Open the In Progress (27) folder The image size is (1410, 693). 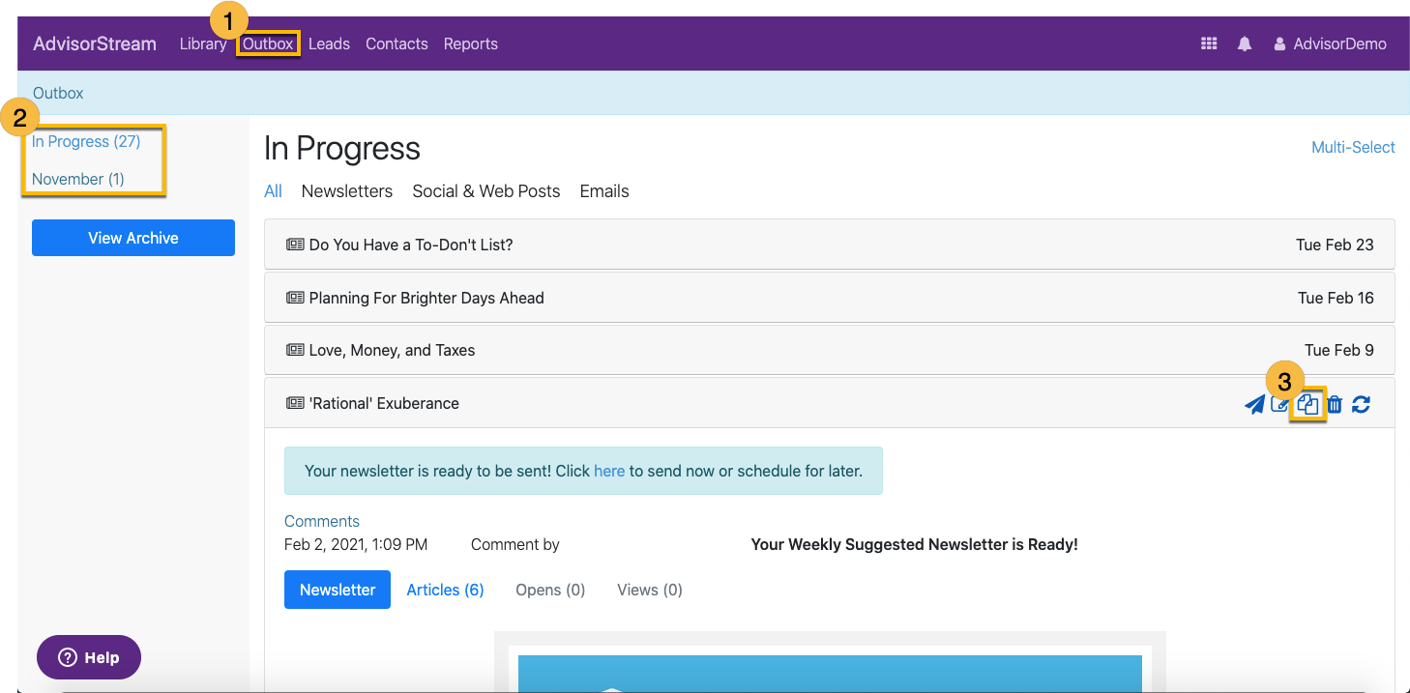[x=86, y=141]
